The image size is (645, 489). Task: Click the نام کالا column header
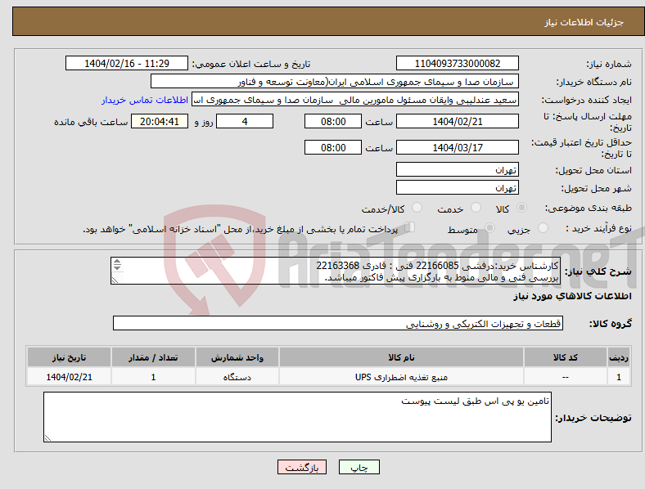tap(401, 357)
